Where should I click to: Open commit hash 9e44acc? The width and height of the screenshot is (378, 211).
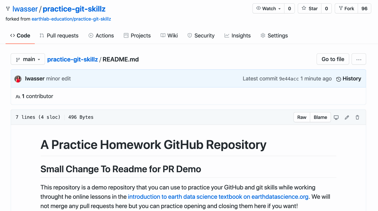pyautogui.click(x=289, y=79)
